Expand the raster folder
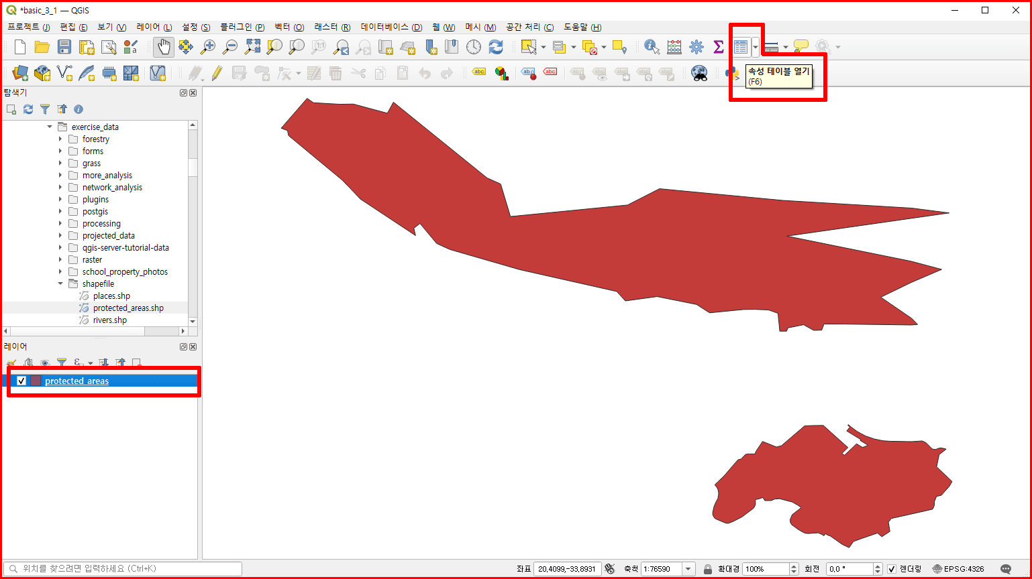The width and height of the screenshot is (1032, 579). tap(60, 260)
